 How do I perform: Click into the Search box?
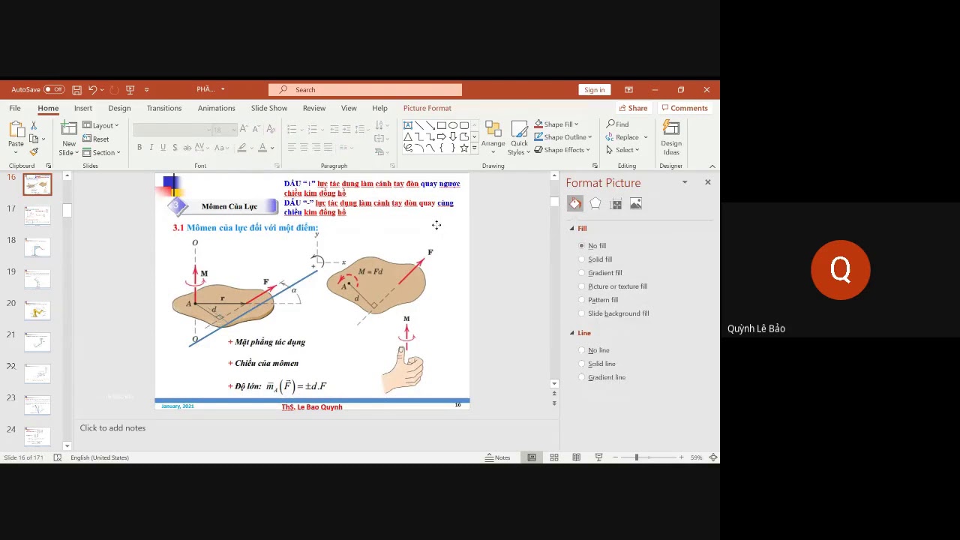click(x=365, y=90)
